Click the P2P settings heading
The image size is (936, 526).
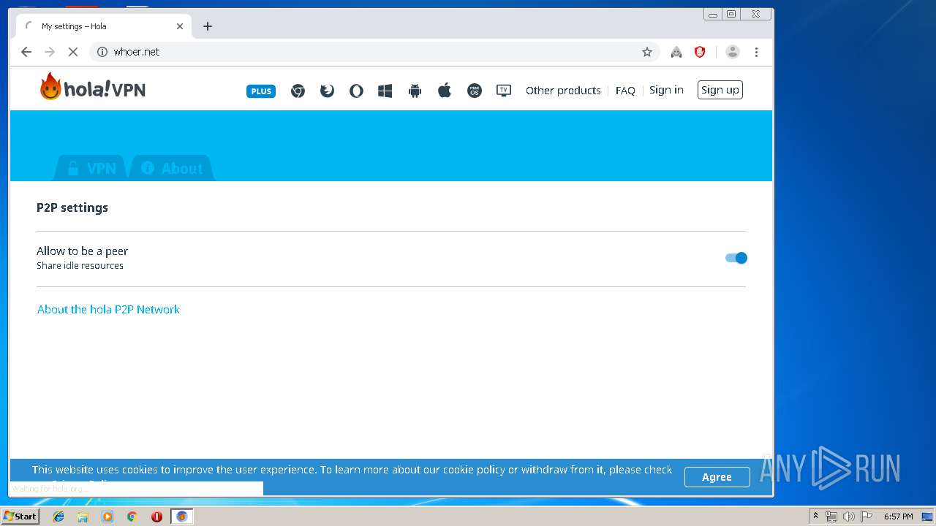72,207
